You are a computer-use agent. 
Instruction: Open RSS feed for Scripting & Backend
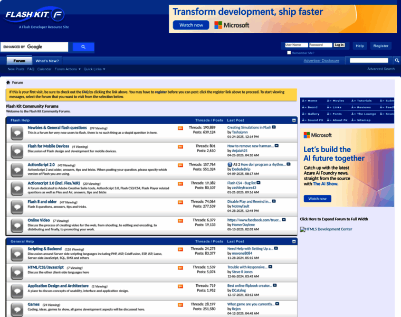point(180,249)
